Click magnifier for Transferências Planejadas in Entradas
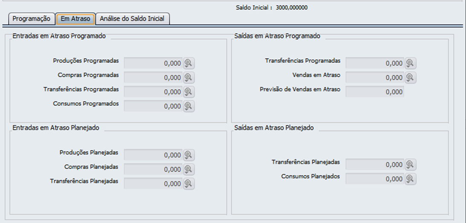Image resolution: width=466 pixels, height=223 pixels. pyautogui.click(x=189, y=184)
